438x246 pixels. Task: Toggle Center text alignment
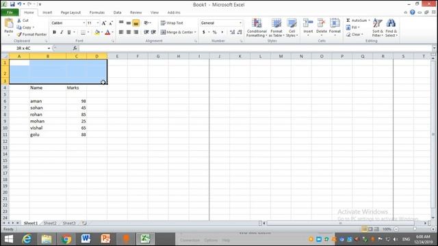tap(129, 32)
